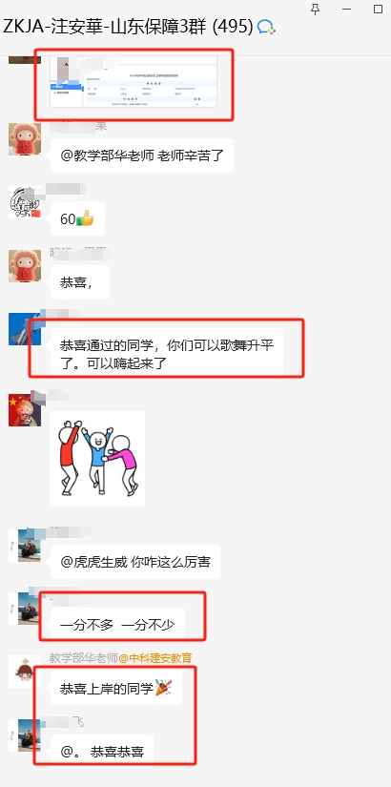The height and width of the screenshot is (787, 391).
Task: Click the party popper emoji in 恭喜上岸 message
Action: pyautogui.click(x=163, y=688)
